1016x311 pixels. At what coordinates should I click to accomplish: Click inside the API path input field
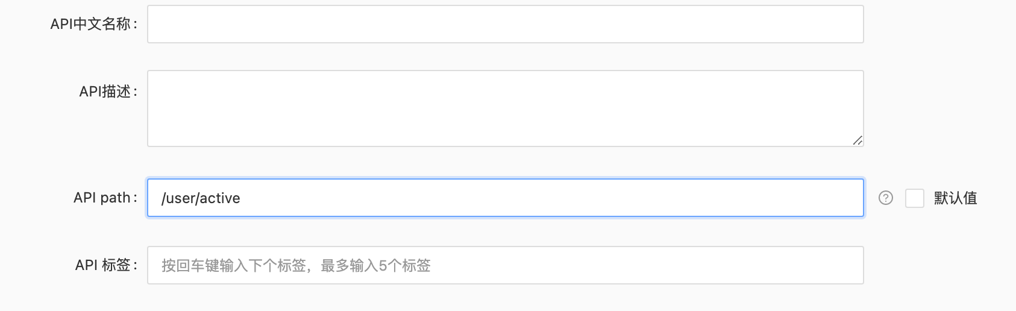505,198
